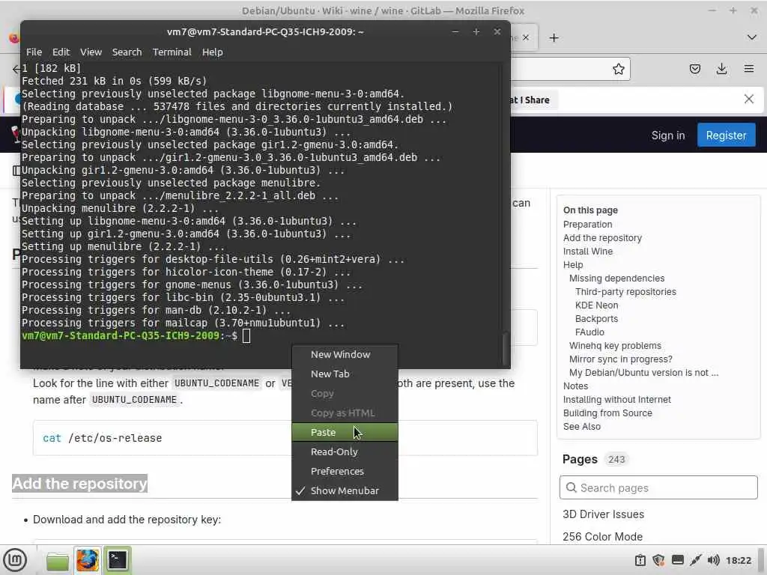Viewport: 767px width, 575px height.
Task: Open the network connection tray icon
Action: click(x=695, y=560)
